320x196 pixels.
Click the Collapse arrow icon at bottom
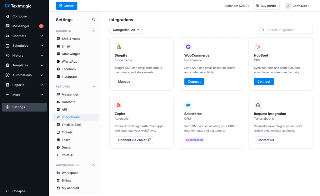(7, 191)
